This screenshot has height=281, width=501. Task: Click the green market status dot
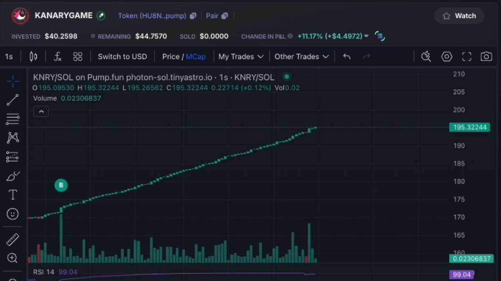286,77
